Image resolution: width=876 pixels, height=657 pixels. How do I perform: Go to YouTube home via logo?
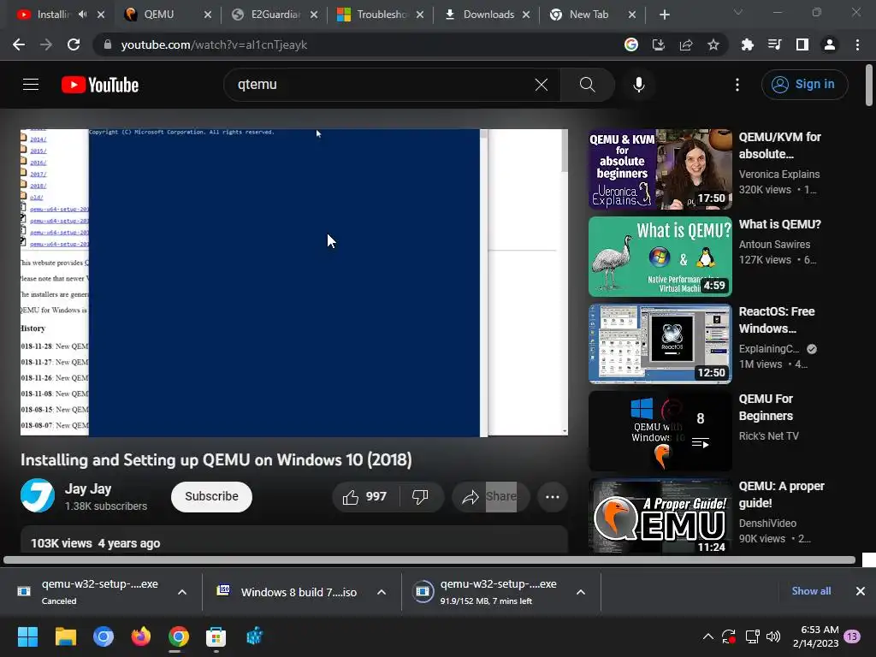point(100,85)
